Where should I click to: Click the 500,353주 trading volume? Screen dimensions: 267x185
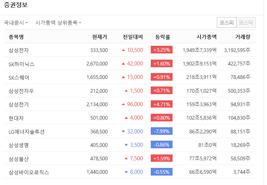point(239,91)
